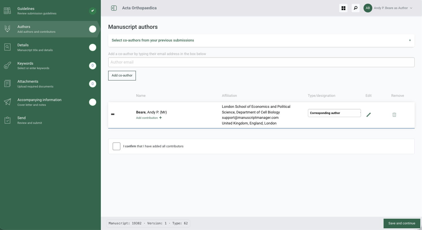Open the Corresponding author designation dropdown
Screen dimensions: 422x230
point(334,113)
